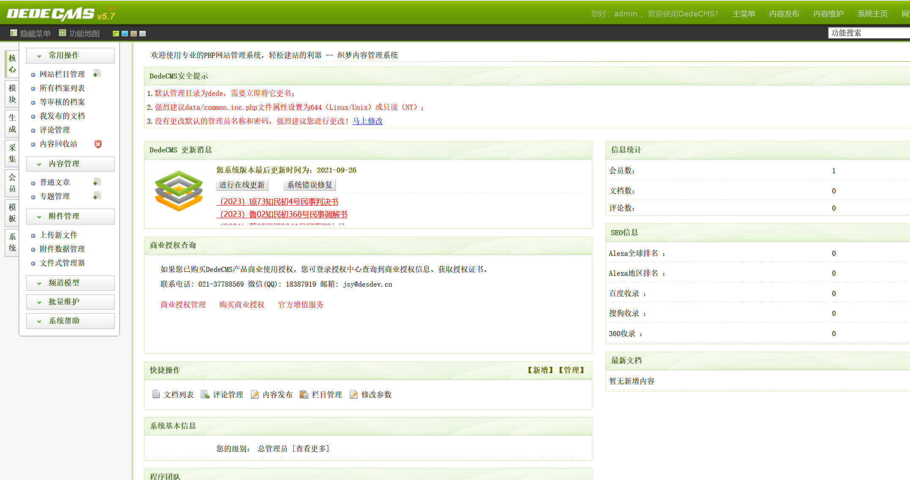Switch to the 系统 sidebar tab
Screen dimensions: 910x480
pyautogui.click(x=12, y=242)
